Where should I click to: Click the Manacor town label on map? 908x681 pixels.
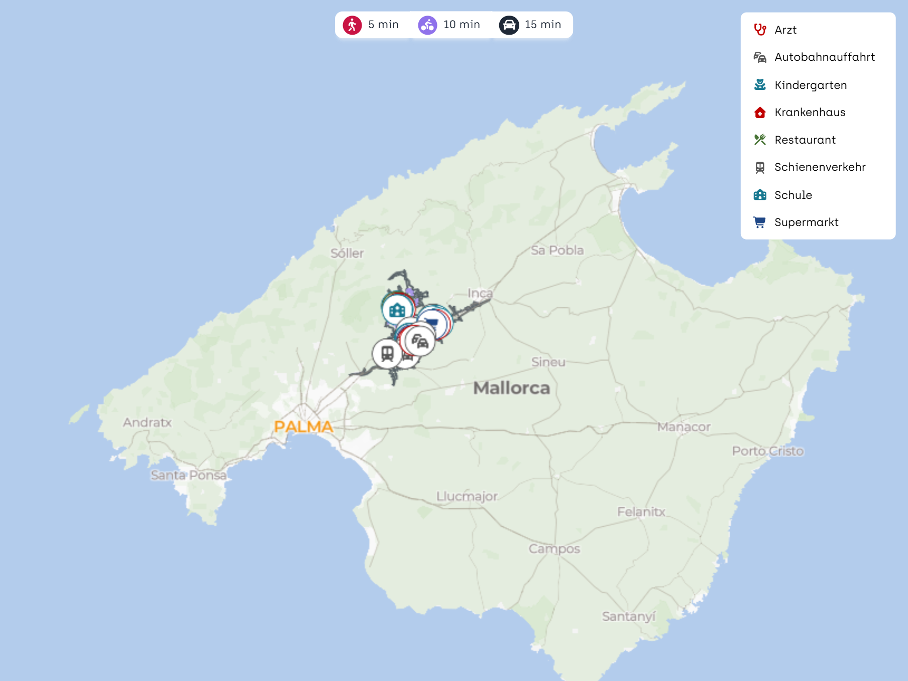tap(684, 427)
